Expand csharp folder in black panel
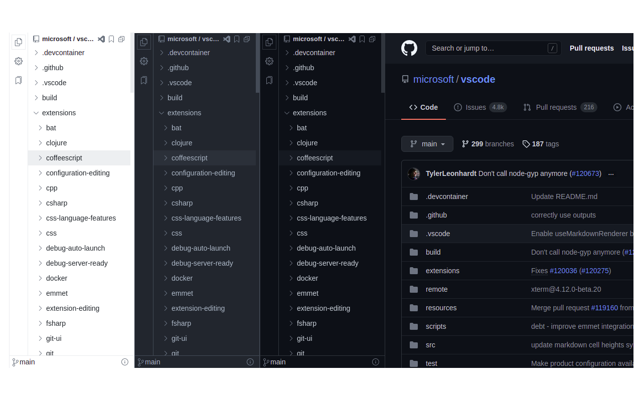 pos(291,203)
